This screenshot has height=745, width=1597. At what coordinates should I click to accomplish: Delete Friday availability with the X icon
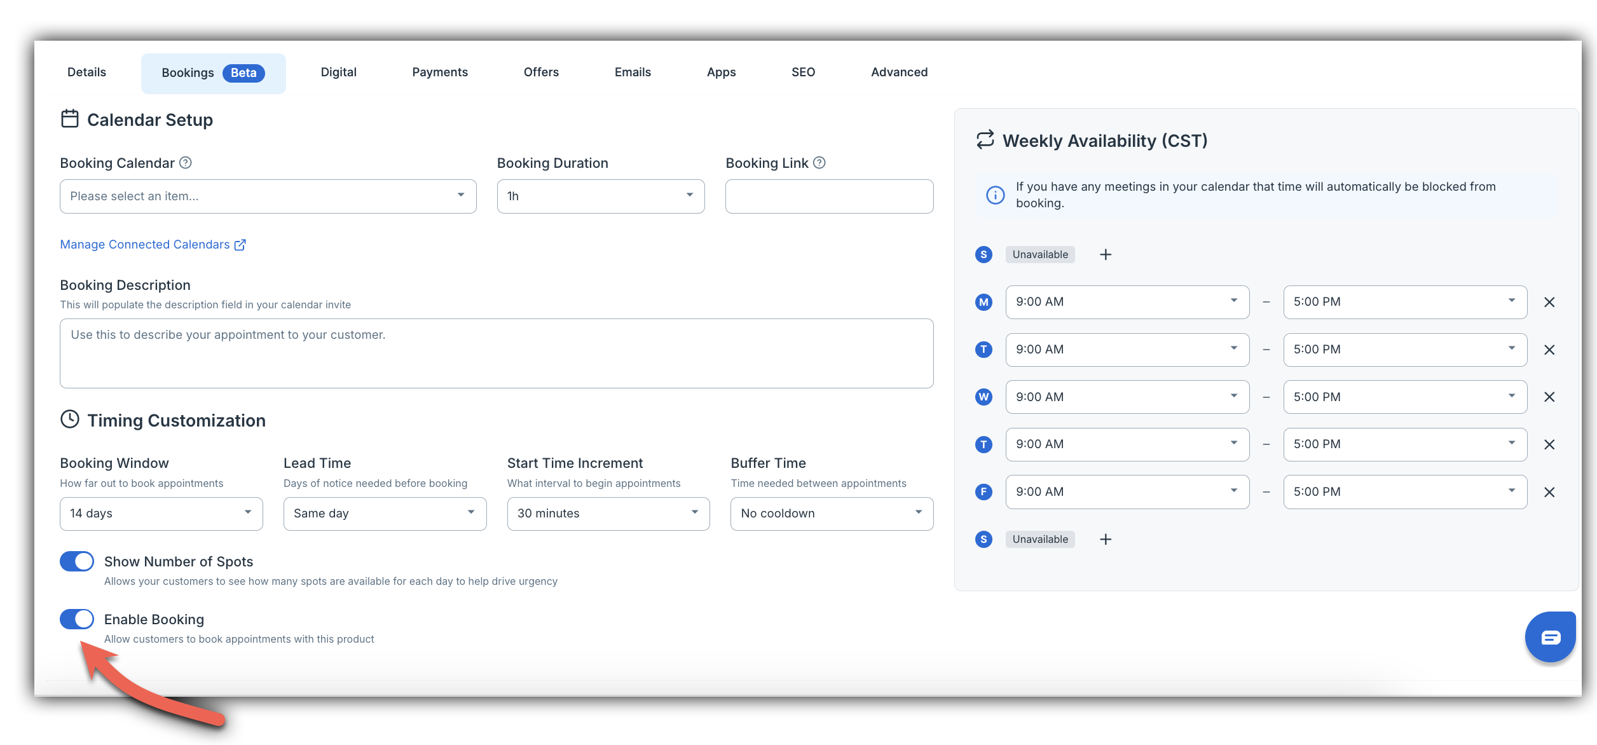(1549, 492)
